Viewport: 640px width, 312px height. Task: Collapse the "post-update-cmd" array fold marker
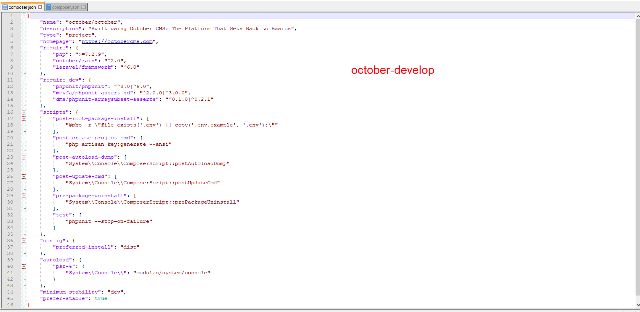[x=24, y=176]
